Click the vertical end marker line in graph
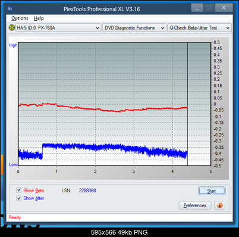Image resolution: width=239 pixels, height=237 pixels. click(x=187, y=104)
